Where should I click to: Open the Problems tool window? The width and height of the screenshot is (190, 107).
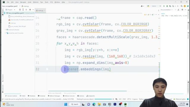pos(31,96)
